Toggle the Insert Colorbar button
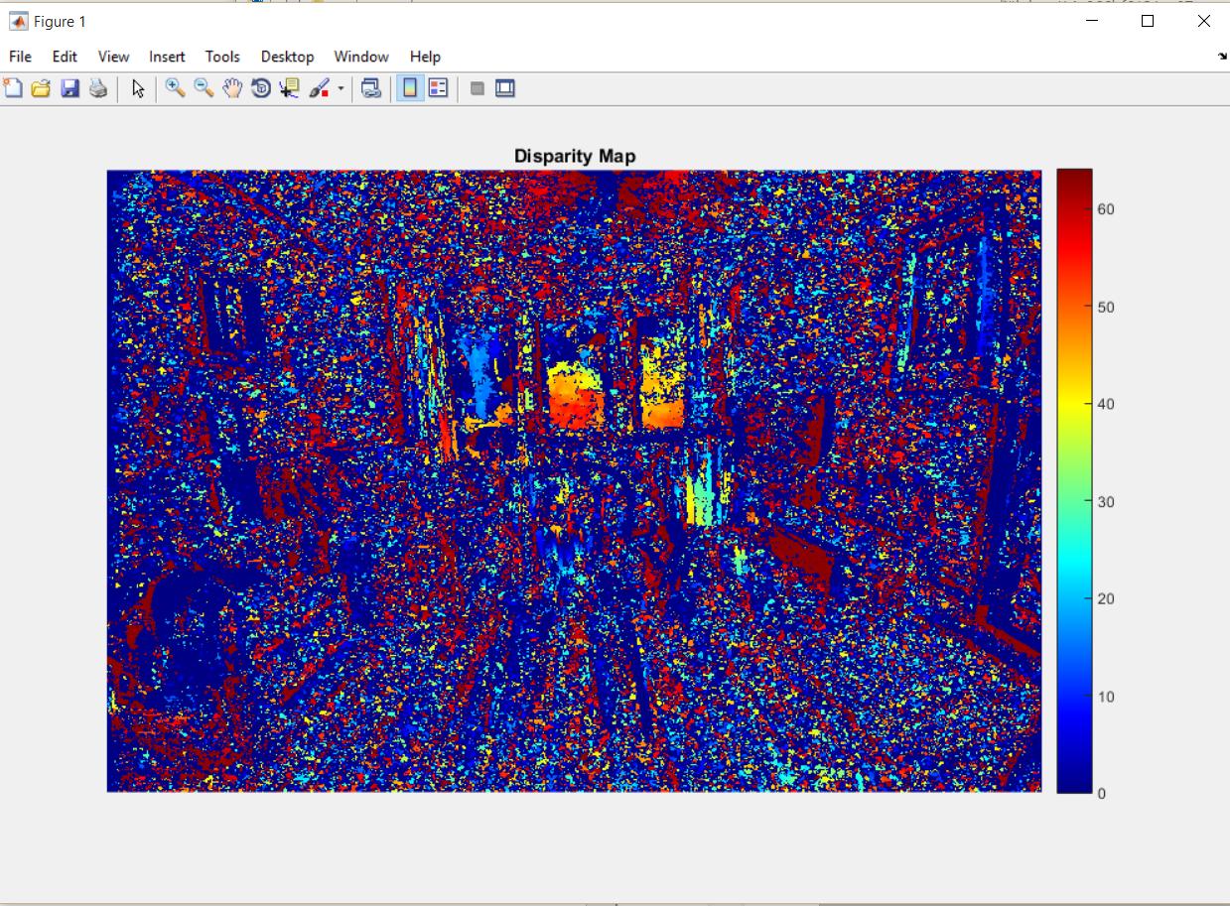 408,88
